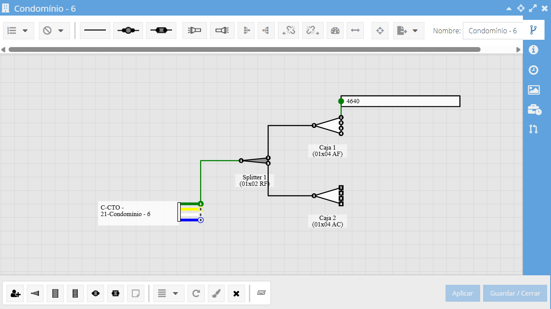Click the flashlight-left light source icon
Image resolution: width=551 pixels, height=309 pixels.
(194, 31)
